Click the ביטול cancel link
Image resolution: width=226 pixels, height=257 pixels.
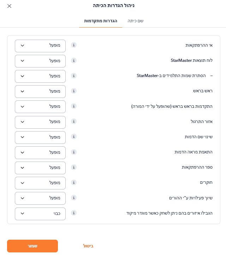coord(88,246)
